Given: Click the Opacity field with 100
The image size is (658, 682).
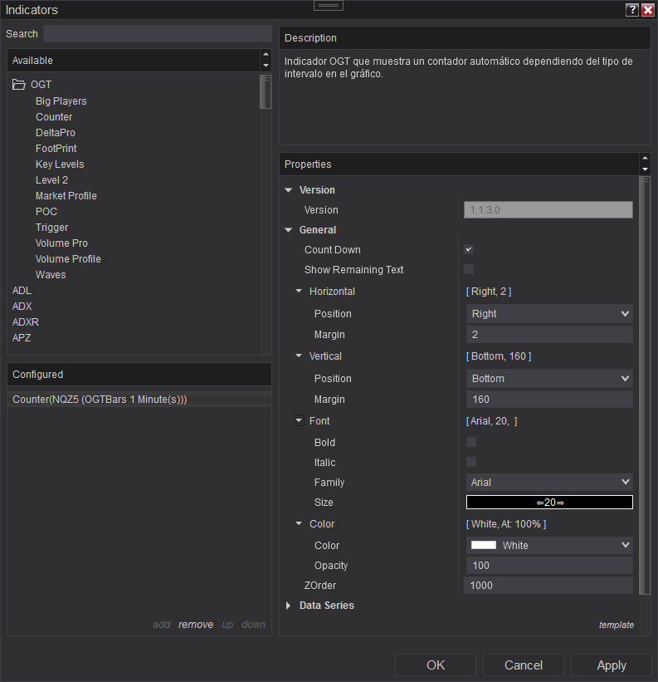Looking at the screenshot, I should click(x=549, y=566).
